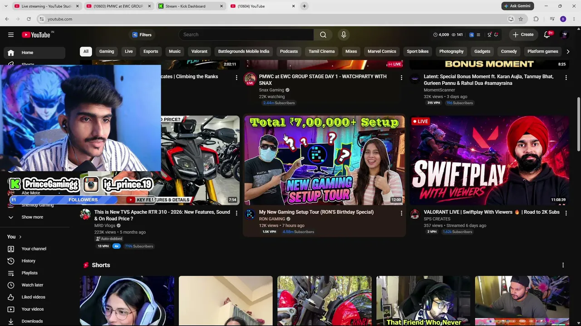The height and width of the screenshot is (326, 581).
Task: Open Chrome media controls icon
Action: pyautogui.click(x=552, y=19)
